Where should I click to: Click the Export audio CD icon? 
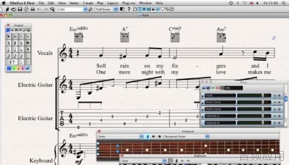26,9
